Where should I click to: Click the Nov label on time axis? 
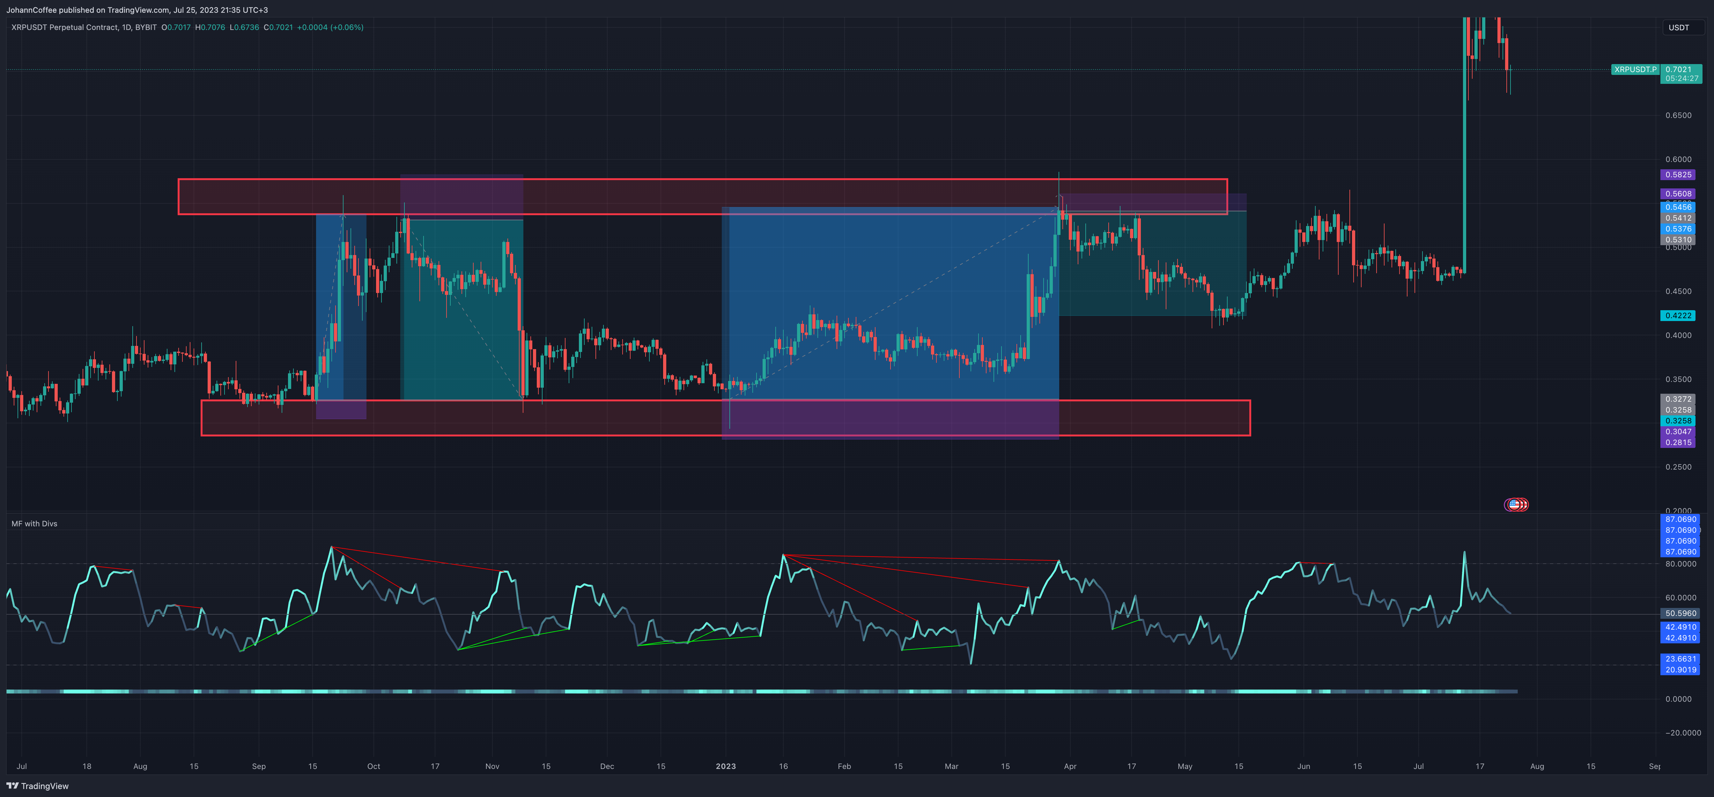click(492, 766)
